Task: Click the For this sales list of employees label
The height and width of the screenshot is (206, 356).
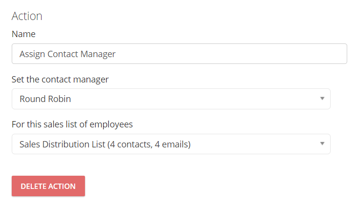Action: tap(72, 124)
